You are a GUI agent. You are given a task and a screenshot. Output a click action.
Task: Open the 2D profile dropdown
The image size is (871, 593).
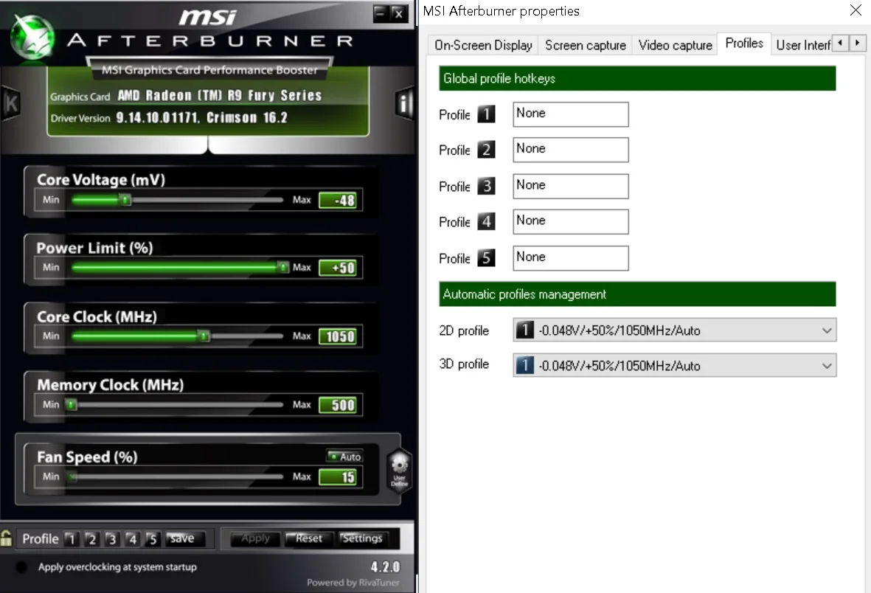point(674,330)
